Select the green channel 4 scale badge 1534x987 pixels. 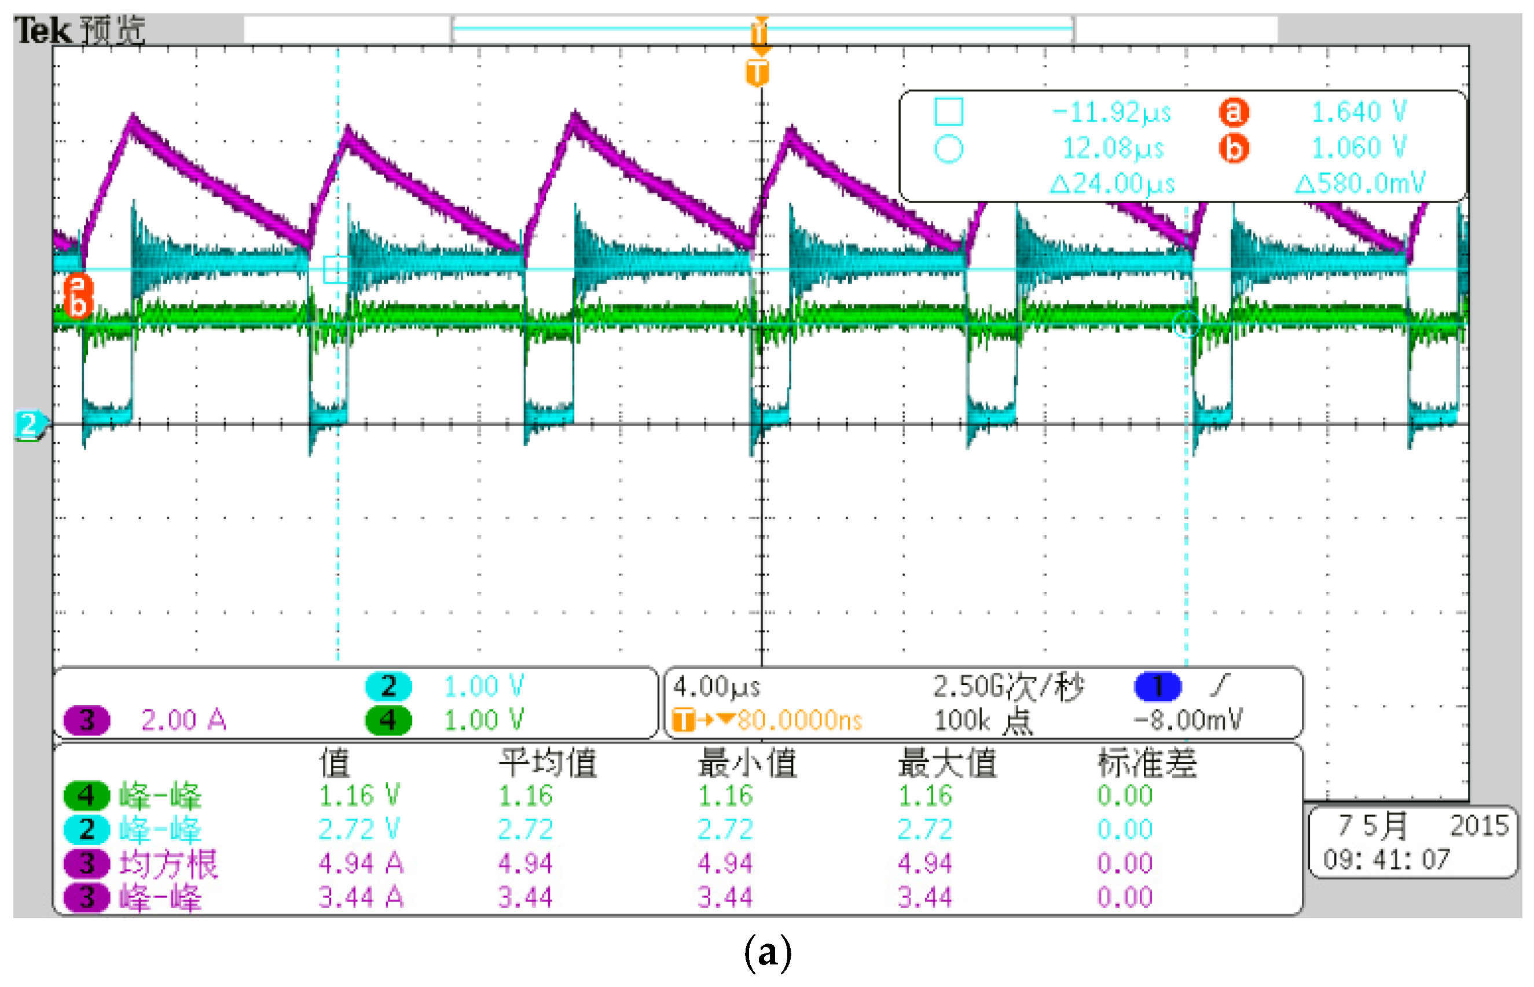tap(388, 720)
